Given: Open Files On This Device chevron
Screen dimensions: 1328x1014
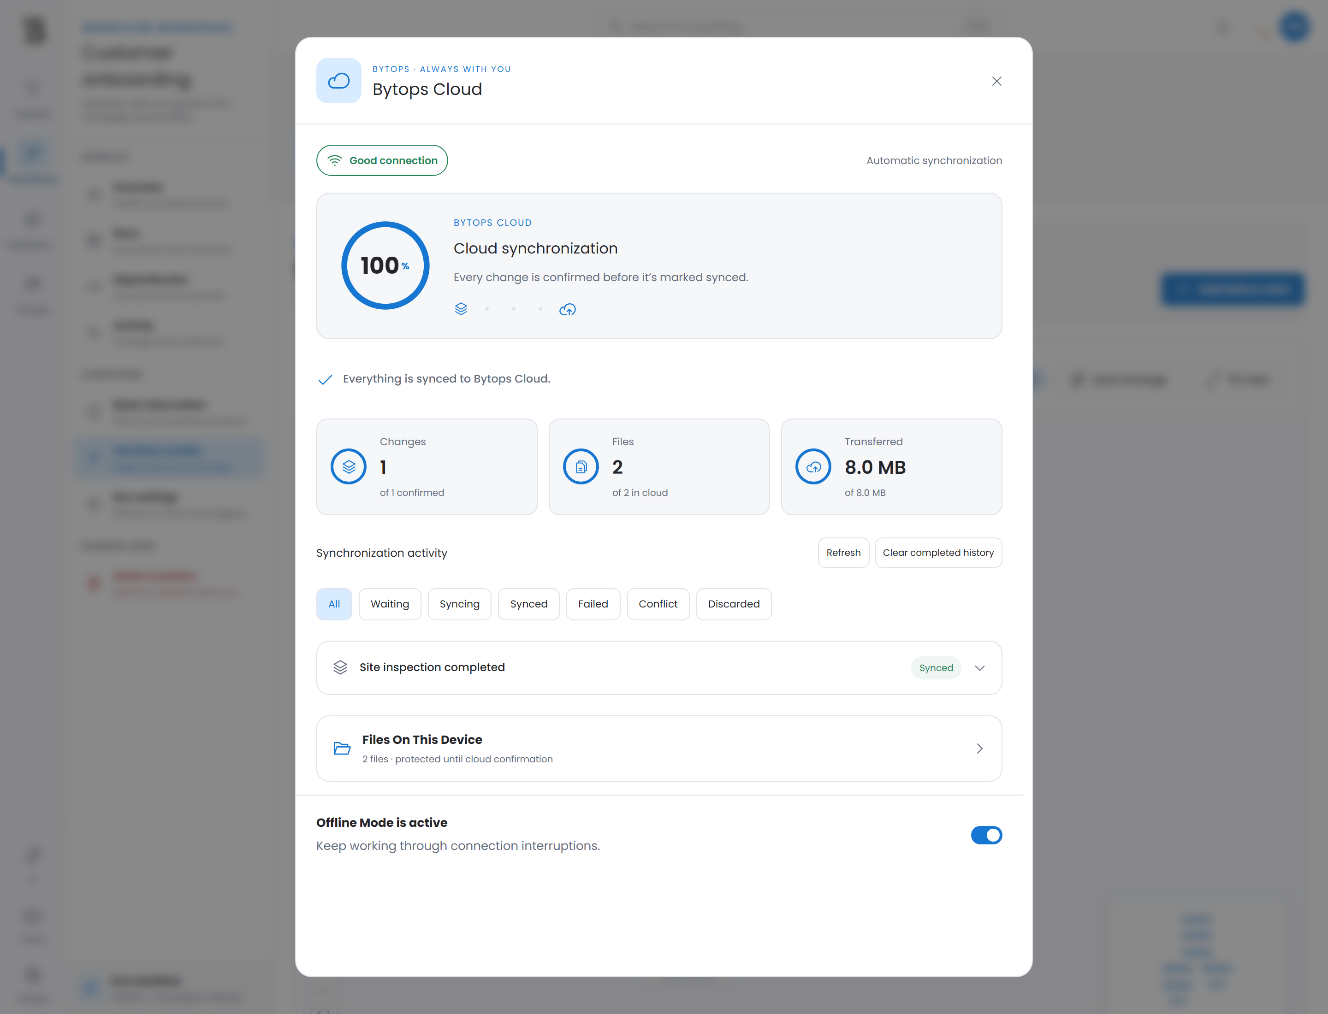Looking at the screenshot, I should pos(979,749).
